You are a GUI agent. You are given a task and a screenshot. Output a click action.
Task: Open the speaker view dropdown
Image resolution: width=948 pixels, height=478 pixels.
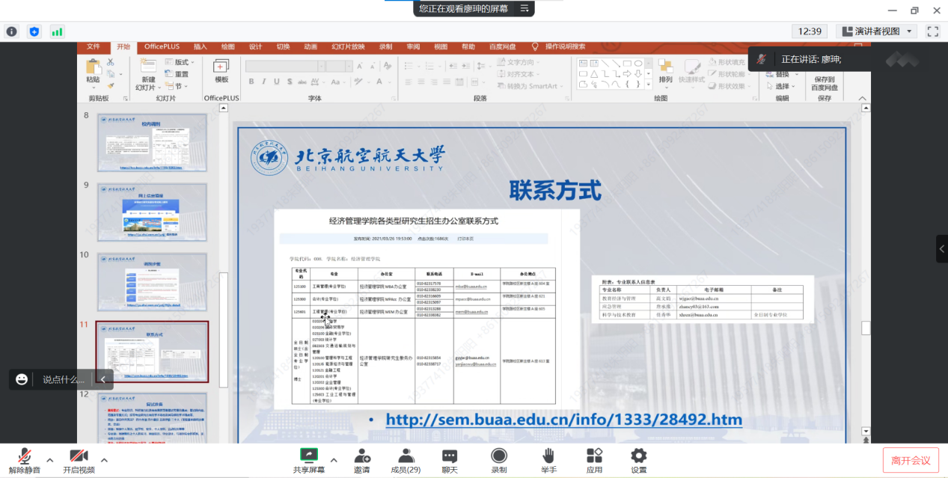pos(877,31)
